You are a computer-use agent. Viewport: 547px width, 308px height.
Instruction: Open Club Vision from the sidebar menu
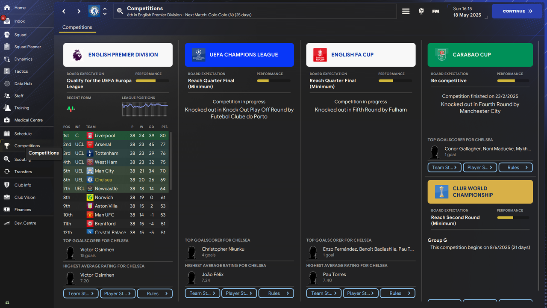[25, 197]
